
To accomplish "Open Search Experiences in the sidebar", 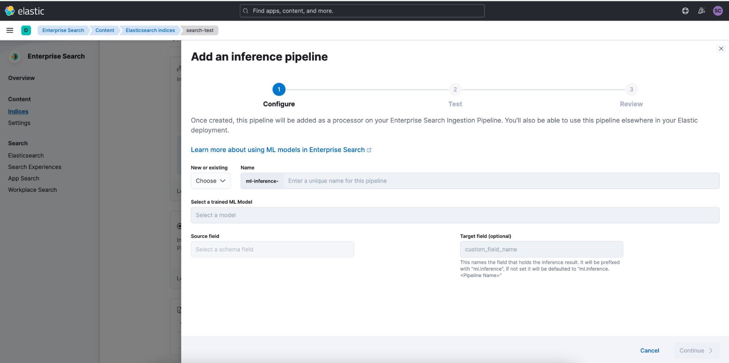I will tap(35, 167).
